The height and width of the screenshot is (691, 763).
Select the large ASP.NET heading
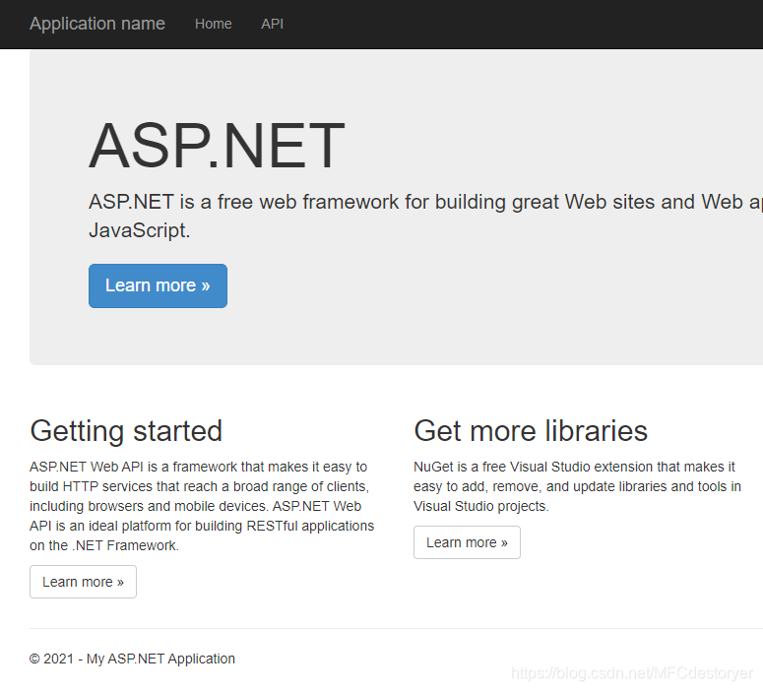(217, 146)
